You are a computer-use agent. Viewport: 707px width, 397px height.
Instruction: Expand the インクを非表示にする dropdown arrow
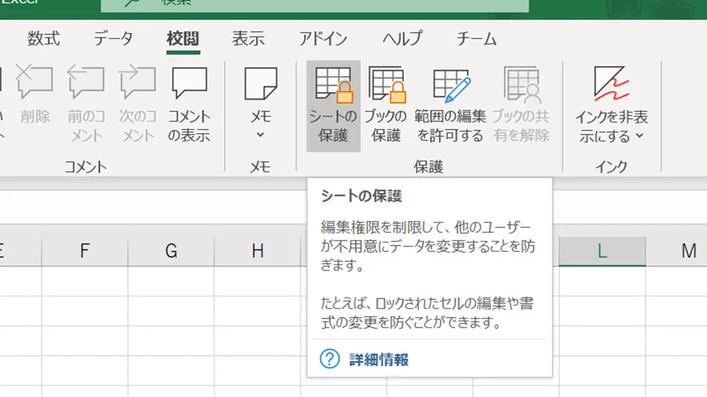[x=640, y=137]
